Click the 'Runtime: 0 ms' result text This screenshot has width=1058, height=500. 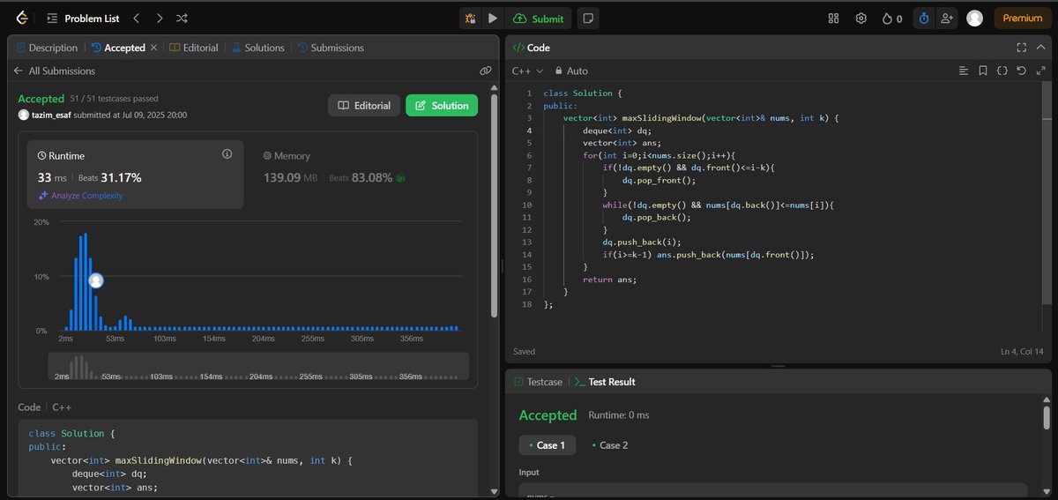pyautogui.click(x=619, y=415)
